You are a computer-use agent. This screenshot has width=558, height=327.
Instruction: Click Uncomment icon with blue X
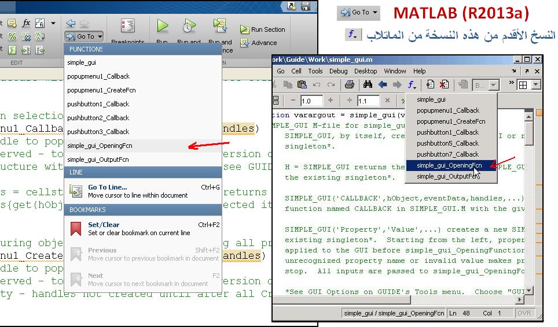tap(26, 36)
